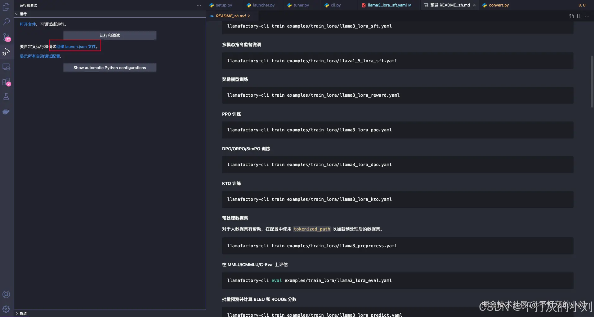Click the llama3_preprocess.yaml command code block

point(398,246)
